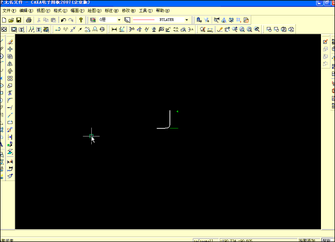
Task: Open the BYLAYER line type dropdown
Action: point(187,20)
